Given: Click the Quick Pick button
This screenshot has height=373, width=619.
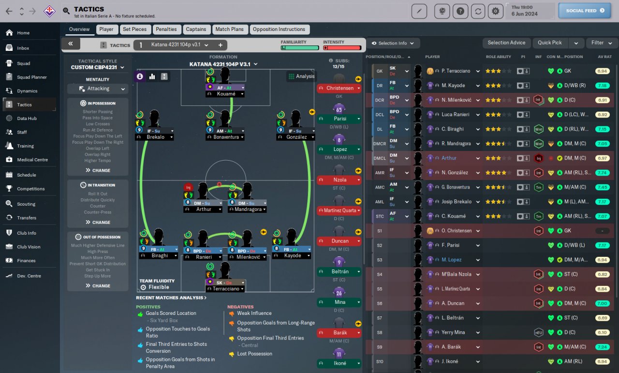Looking at the screenshot, I should [x=550, y=43].
